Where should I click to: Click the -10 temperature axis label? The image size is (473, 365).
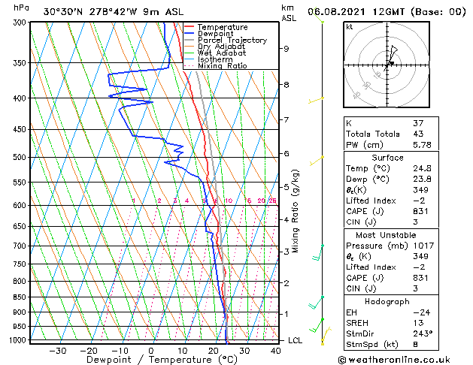[120, 351]
